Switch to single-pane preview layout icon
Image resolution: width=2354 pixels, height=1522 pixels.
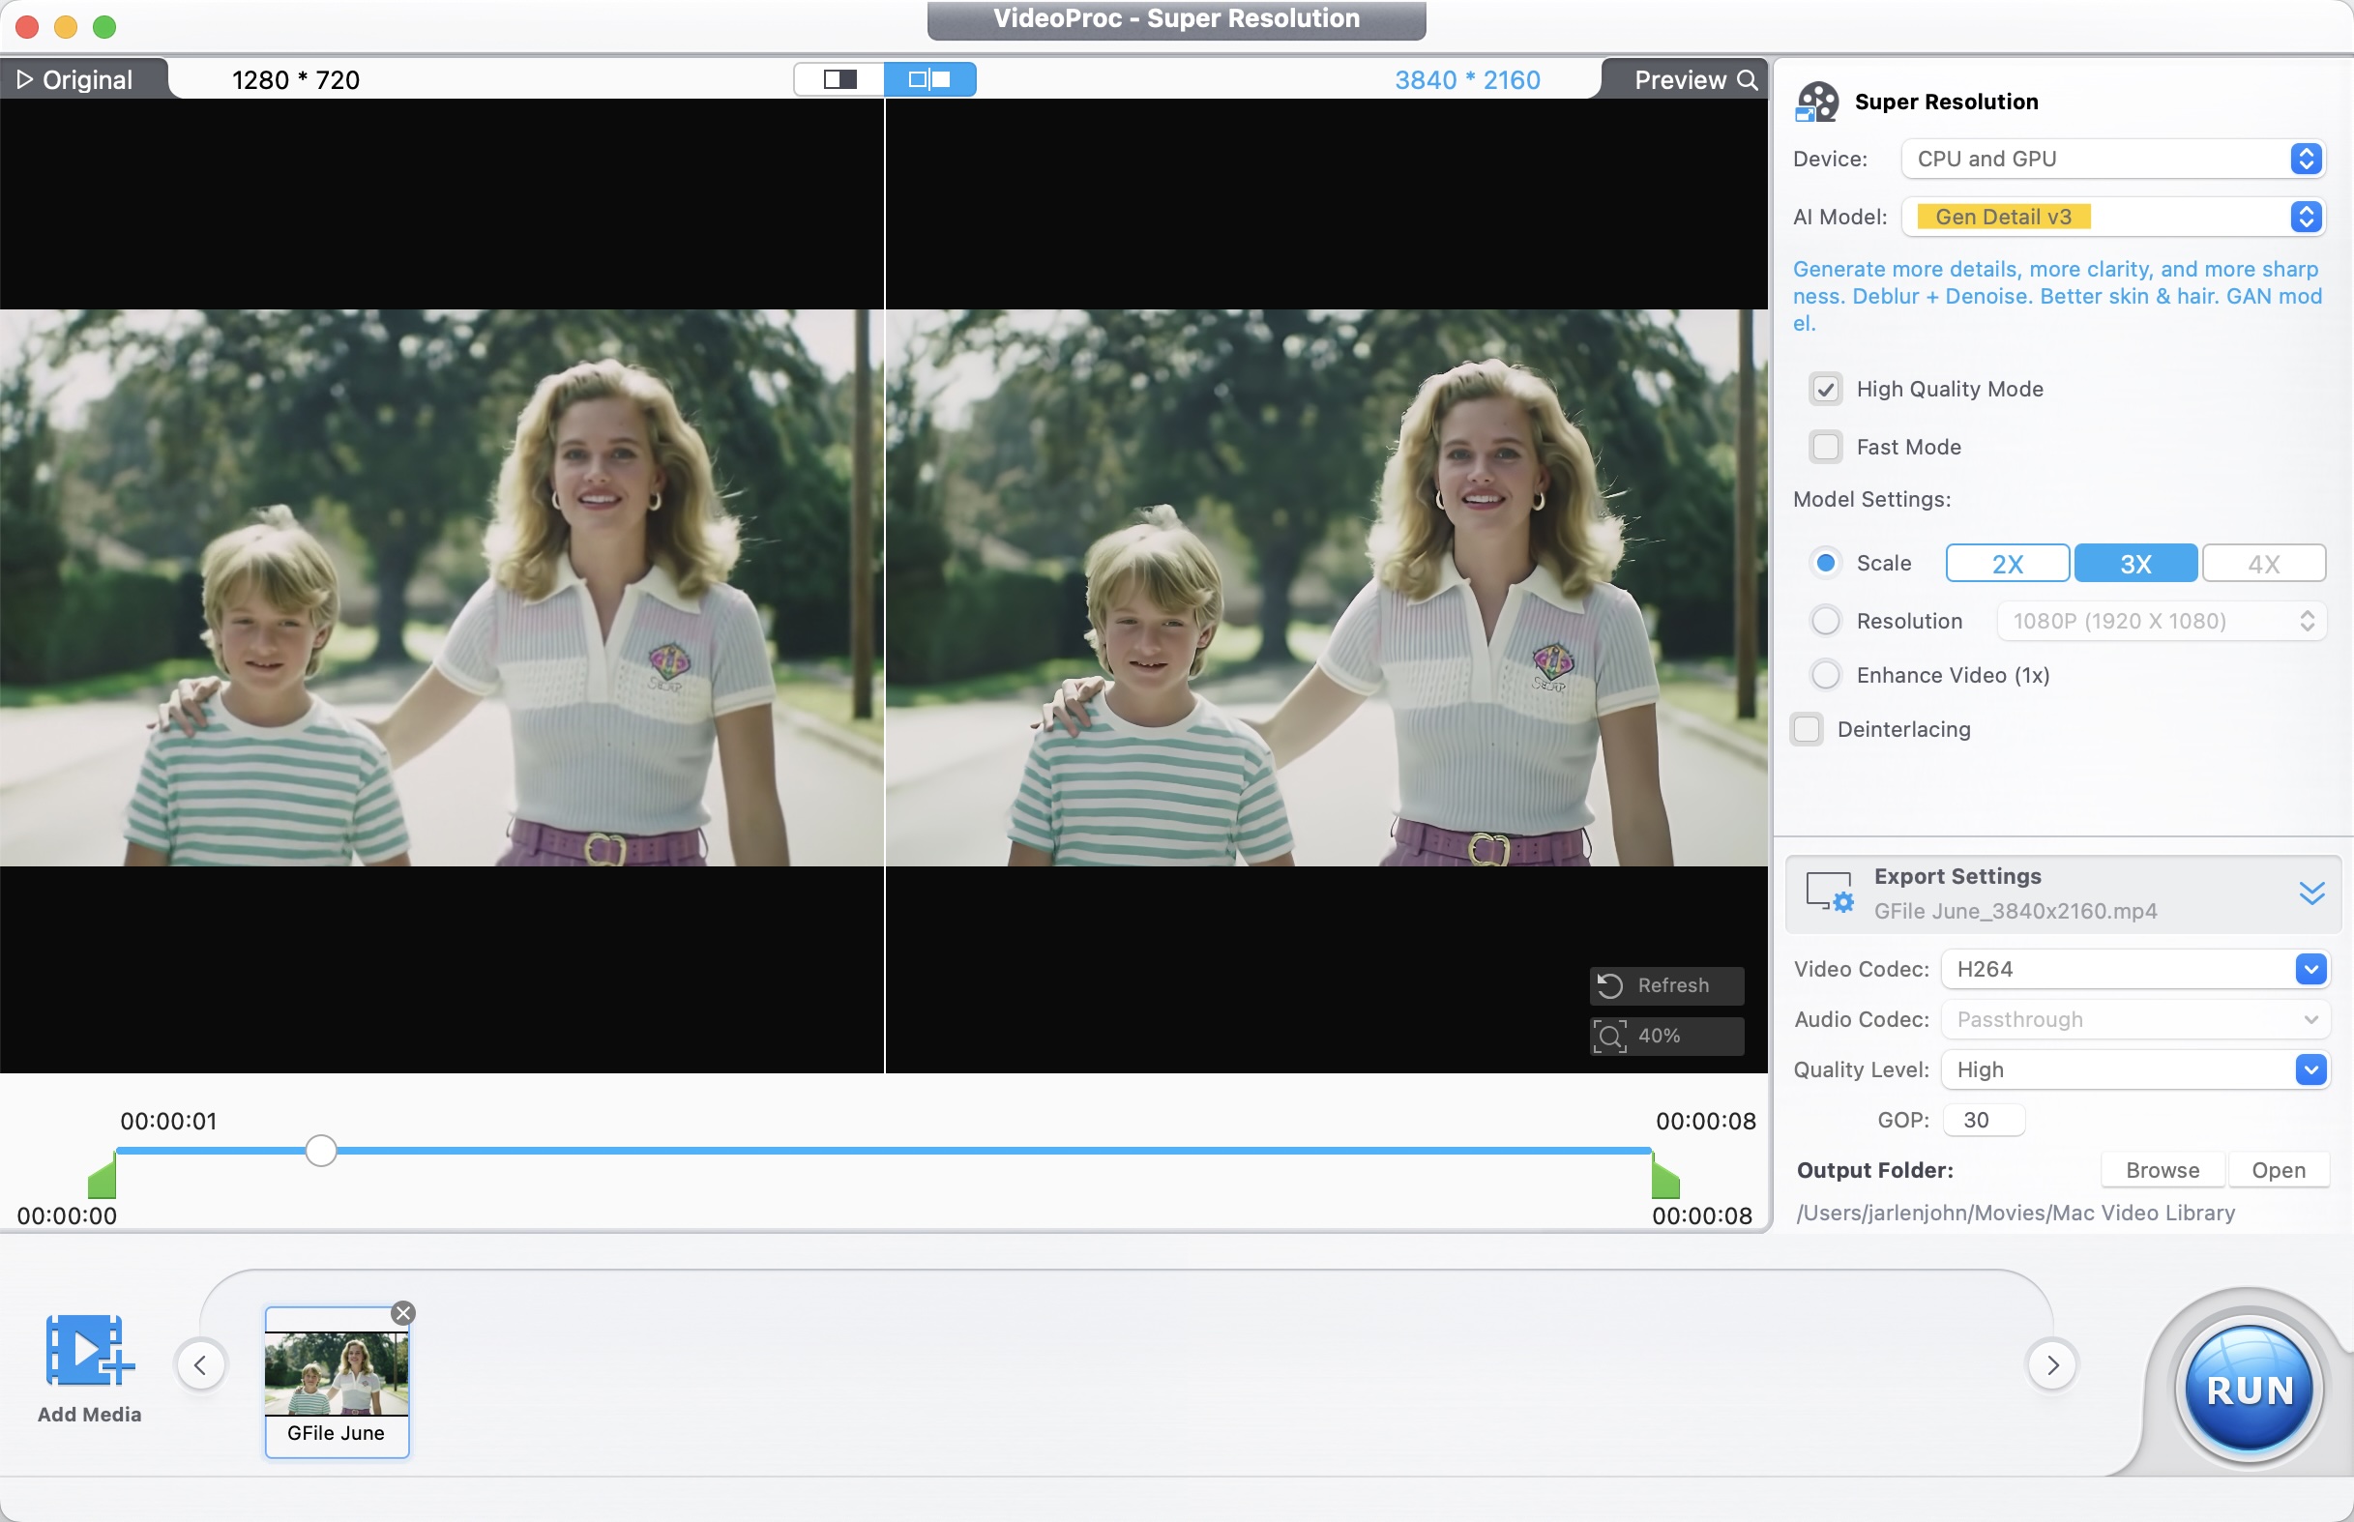[839, 79]
